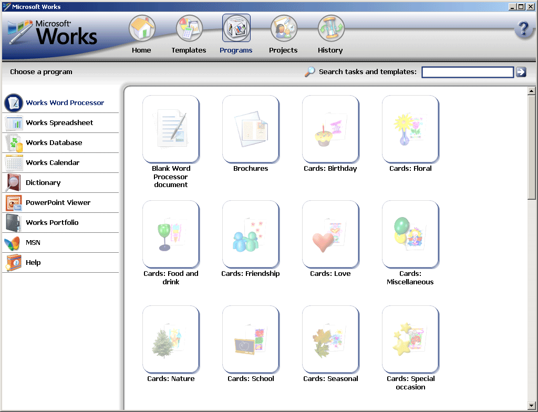Click the 'Cards: Floral' caption text
Screen dimensions: 538x412
pyautogui.click(x=410, y=169)
